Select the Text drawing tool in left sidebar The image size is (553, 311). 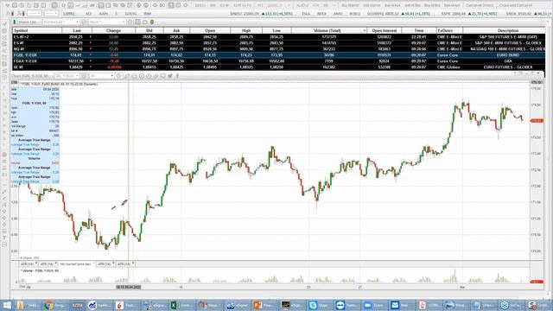4,238
